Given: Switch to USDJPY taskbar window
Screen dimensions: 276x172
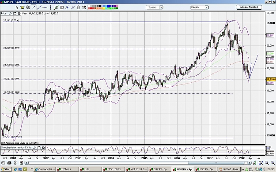Looking at the screenshot, I should coord(206,169).
